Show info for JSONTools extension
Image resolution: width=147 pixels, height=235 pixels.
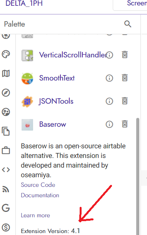(x=109, y=101)
